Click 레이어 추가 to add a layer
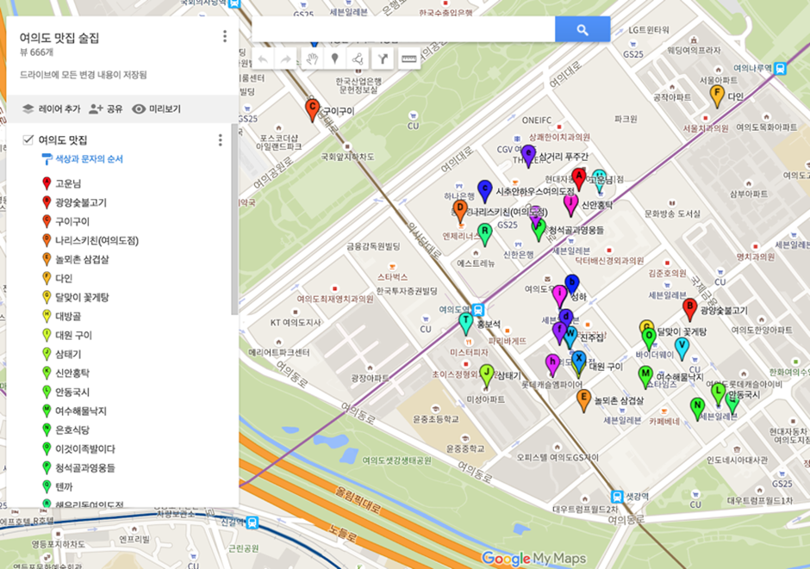The height and width of the screenshot is (569, 810). point(51,108)
